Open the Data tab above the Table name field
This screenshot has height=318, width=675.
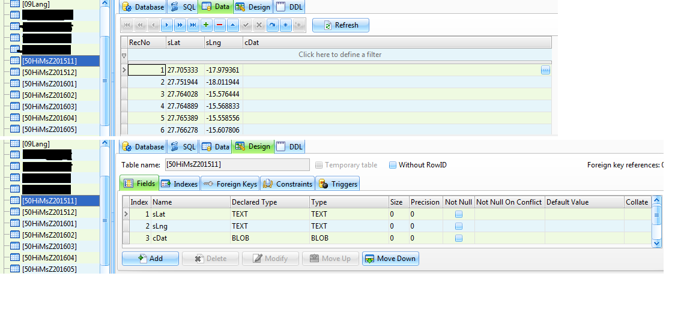(216, 147)
